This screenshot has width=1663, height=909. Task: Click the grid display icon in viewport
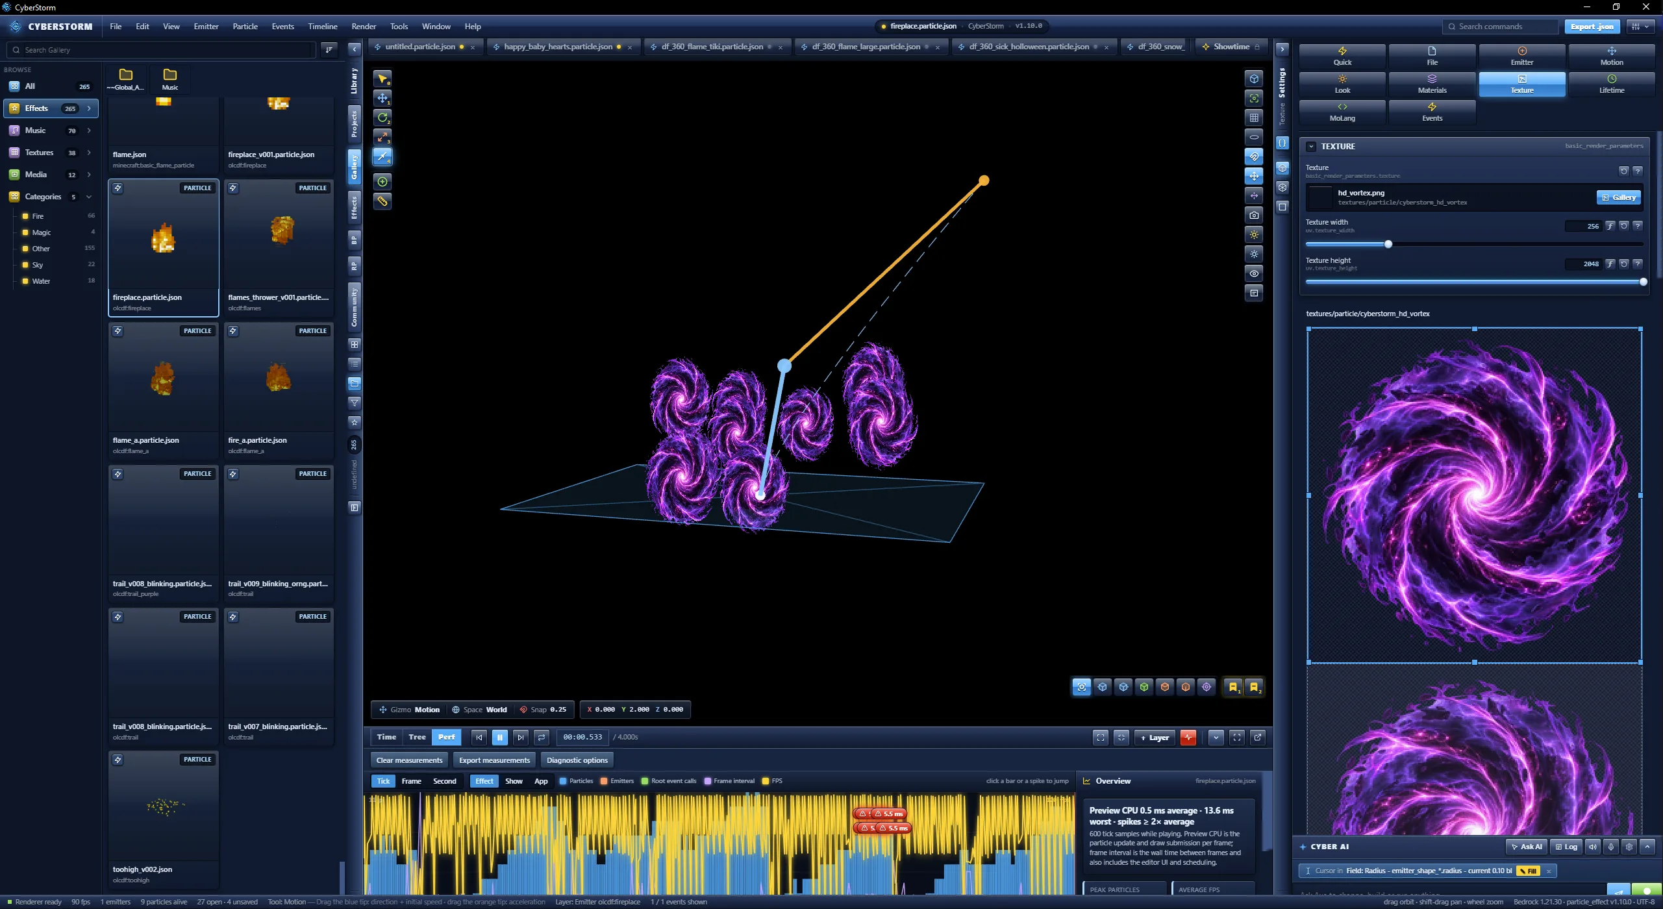click(x=1254, y=118)
